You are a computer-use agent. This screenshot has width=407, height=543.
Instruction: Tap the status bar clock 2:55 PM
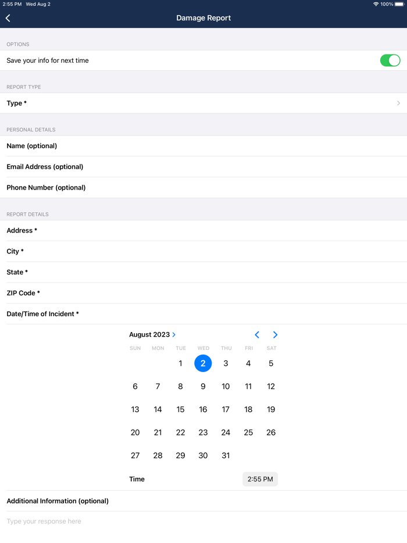point(12,4)
